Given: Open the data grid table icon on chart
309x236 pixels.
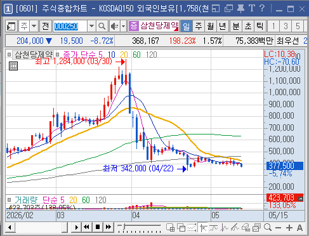Looking at the screenshot, I should pos(13,66).
